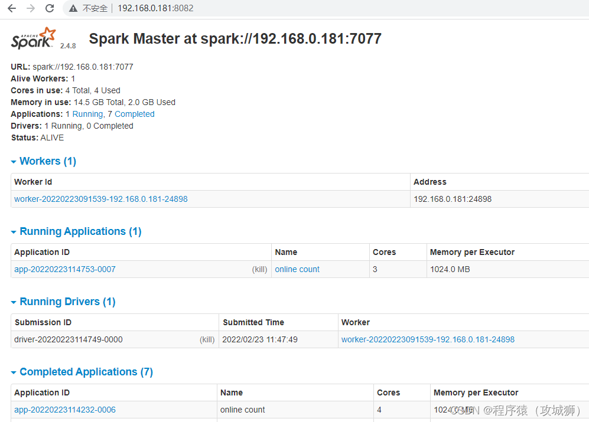Click the browser forward arrow
The height and width of the screenshot is (422, 589).
point(30,8)
